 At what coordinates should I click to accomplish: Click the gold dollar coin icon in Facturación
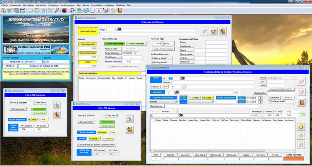pos(301,126)
